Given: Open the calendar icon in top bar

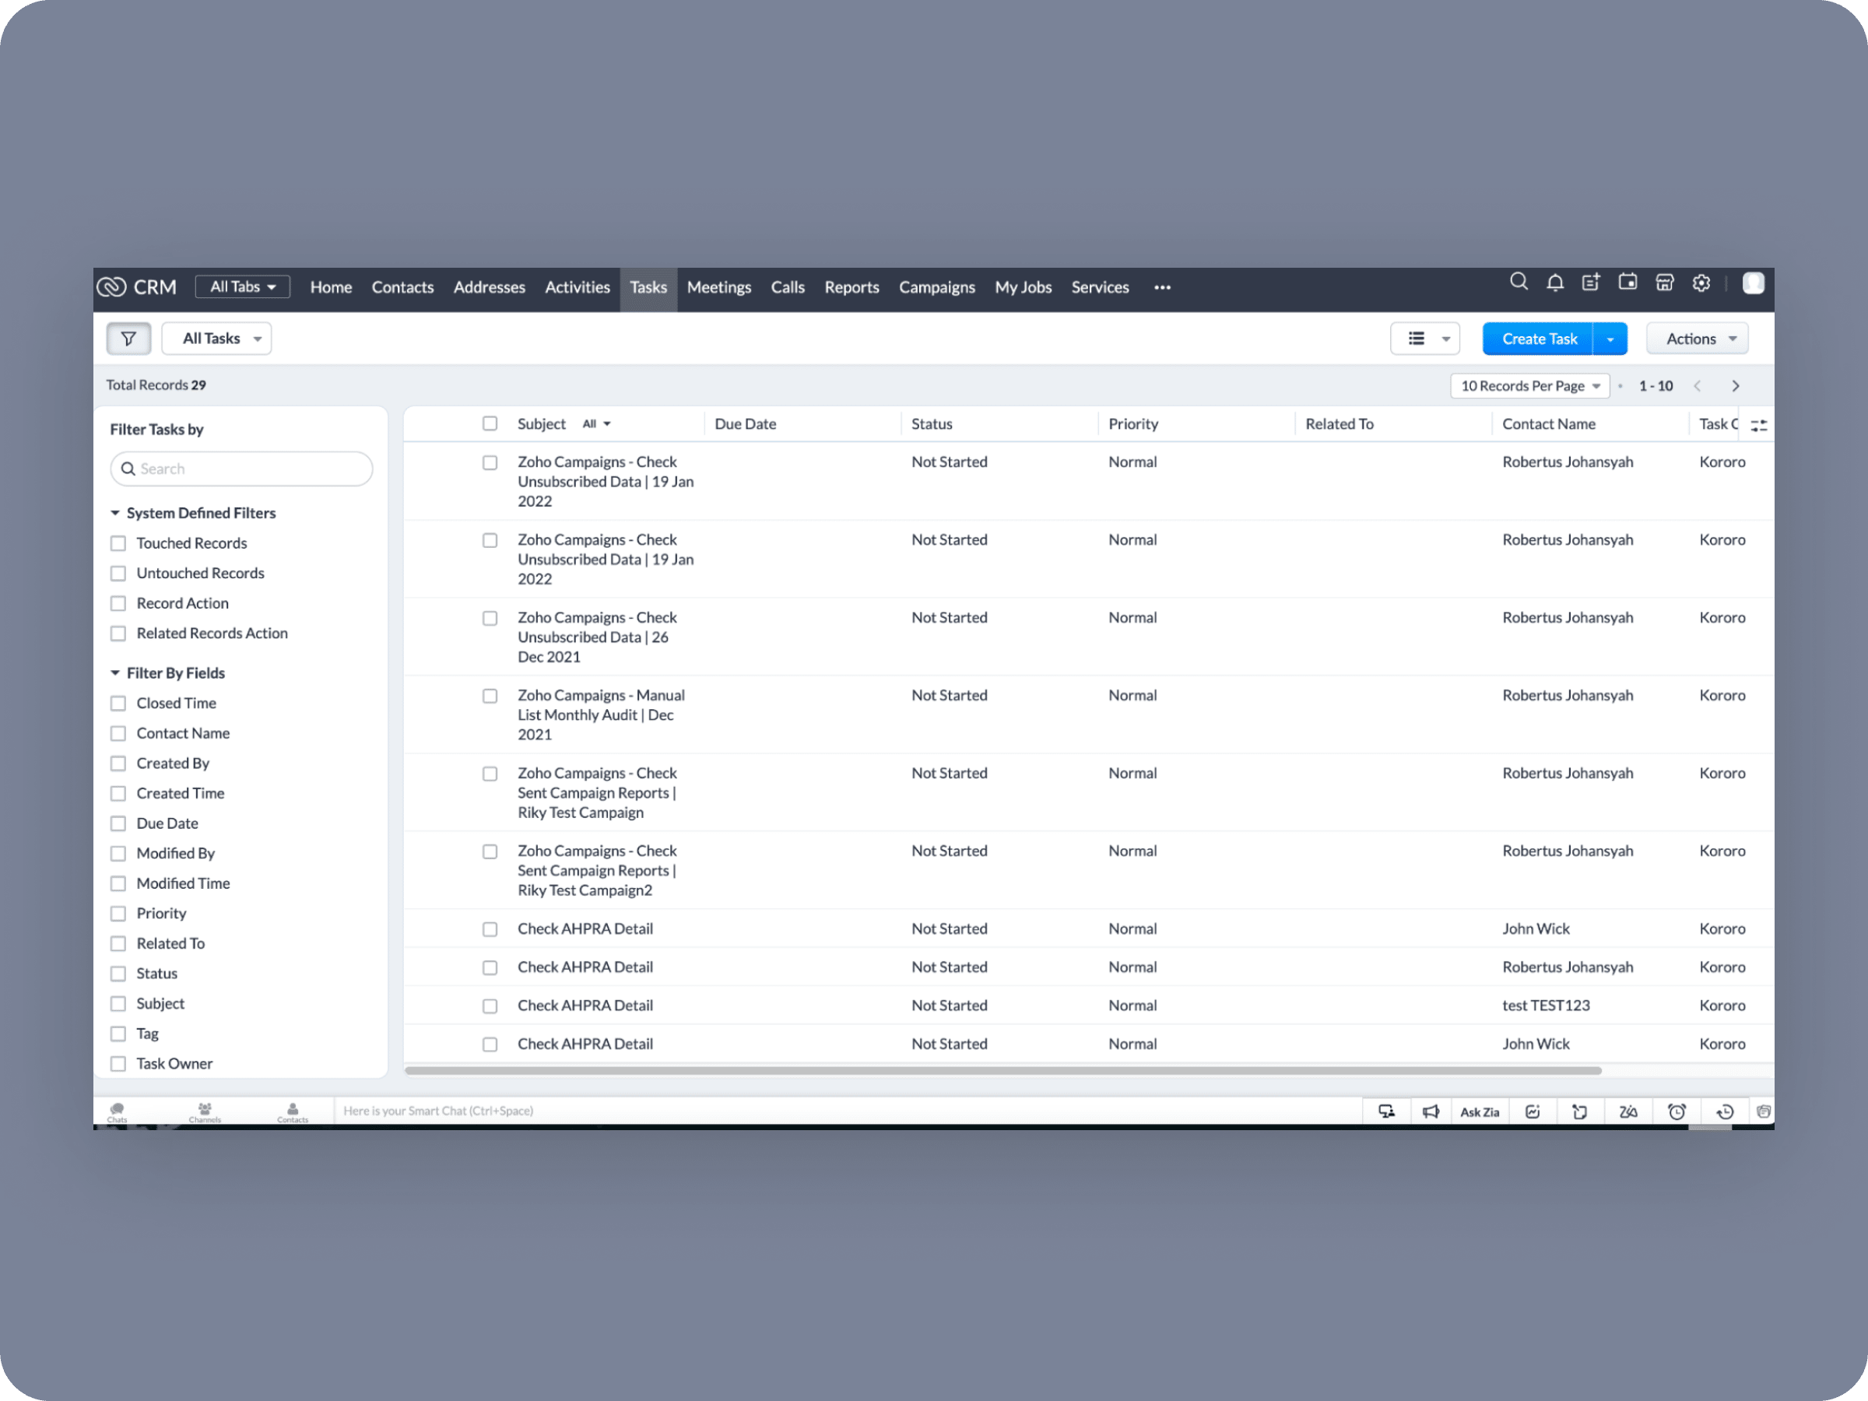Looking at the screenshot, I should point(1627,282).
